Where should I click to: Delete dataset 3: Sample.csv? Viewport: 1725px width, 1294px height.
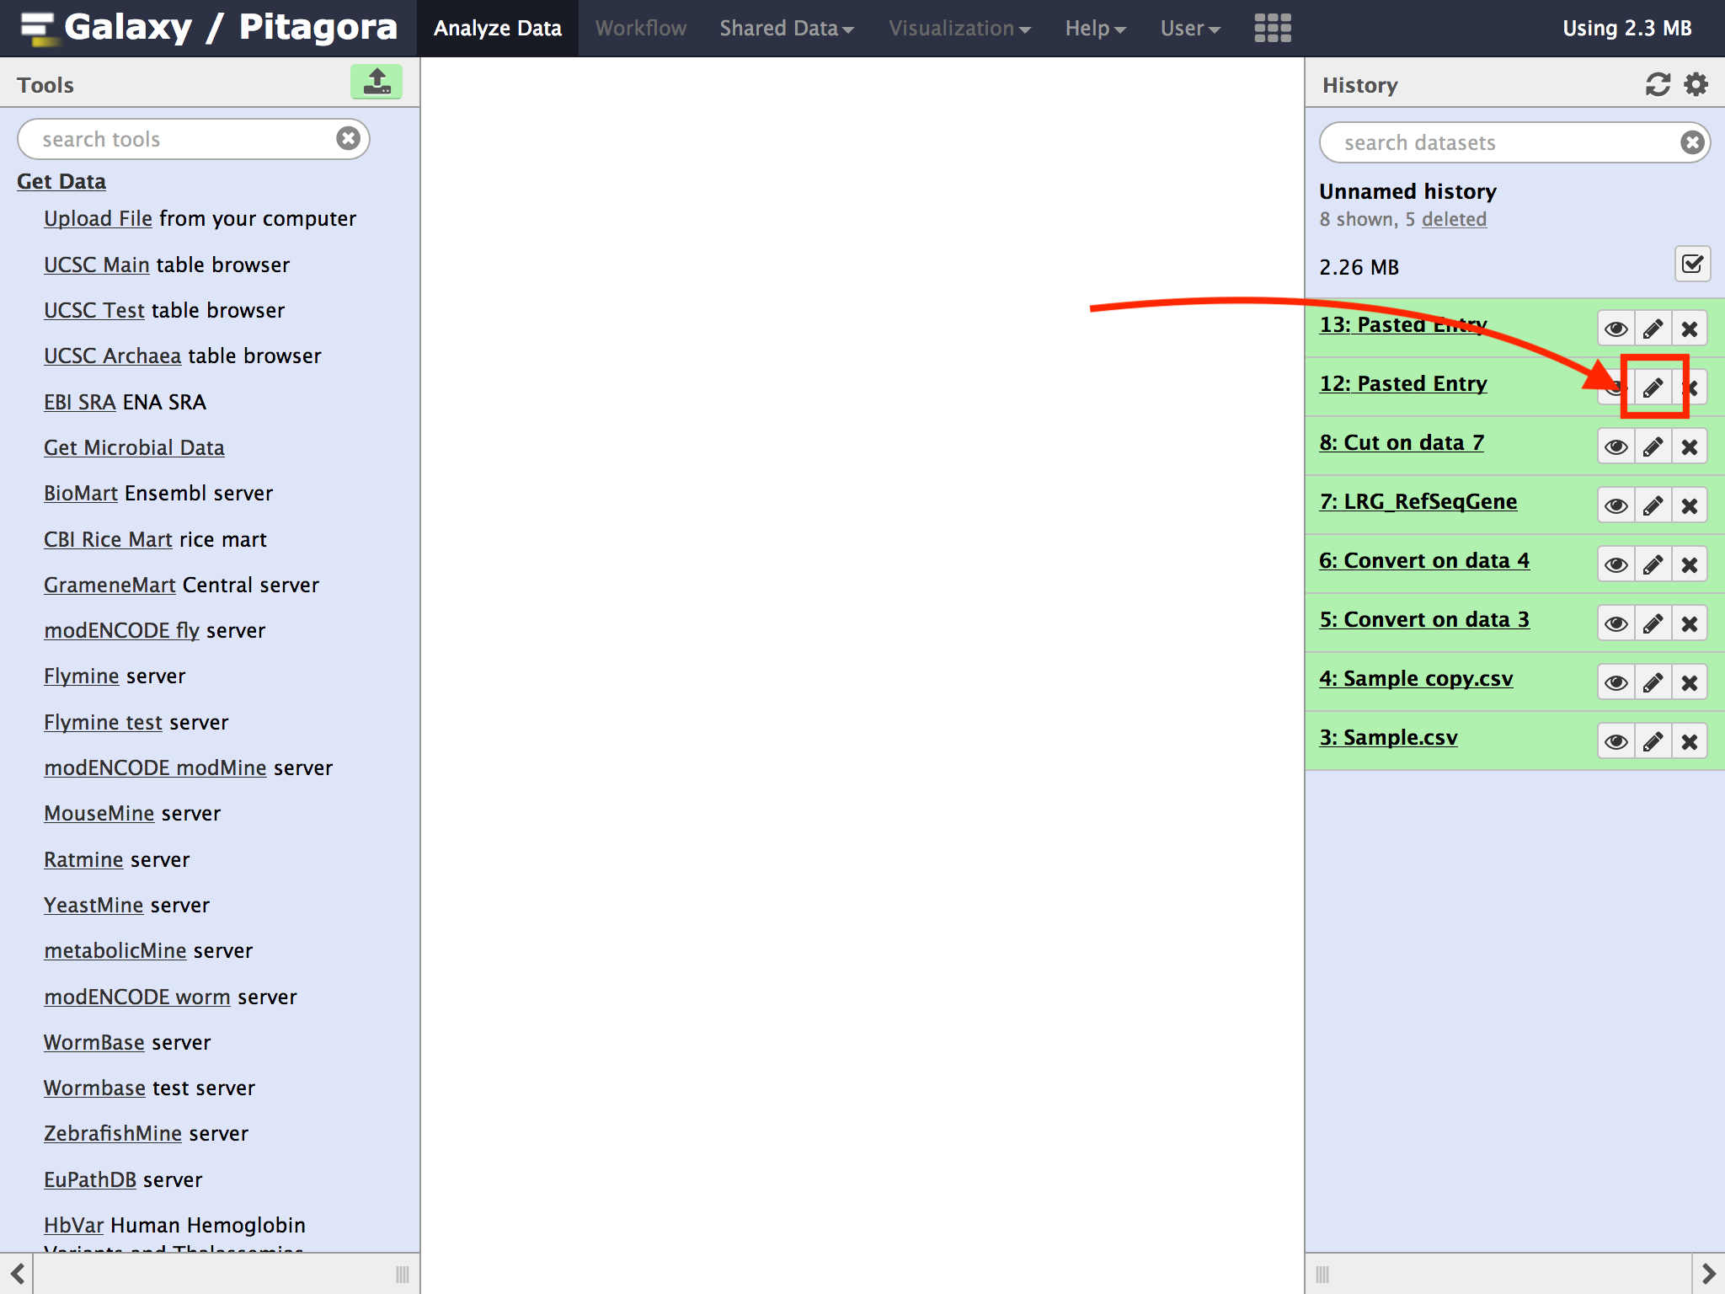1689,741
